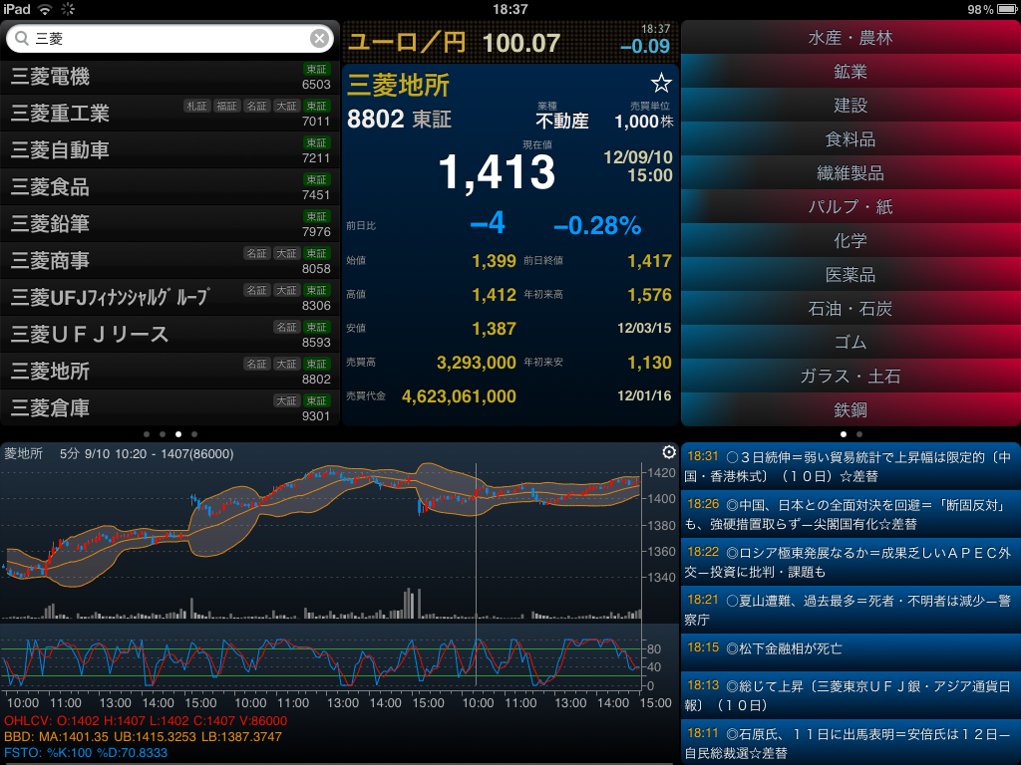
Task: Tap the 不動産 industry label
Action: click(x=562, y=121)
